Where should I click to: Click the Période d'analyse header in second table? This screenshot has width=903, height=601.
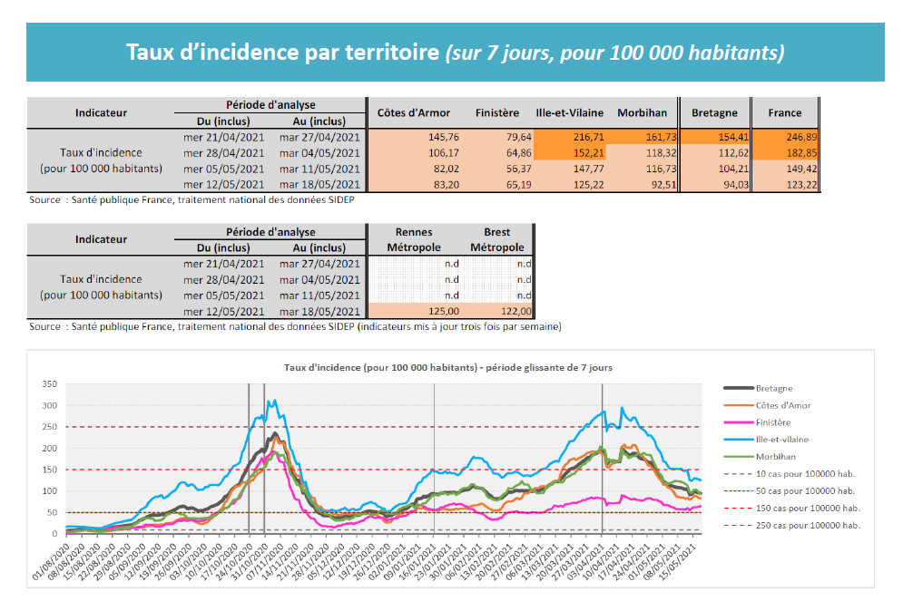(270, 232)
